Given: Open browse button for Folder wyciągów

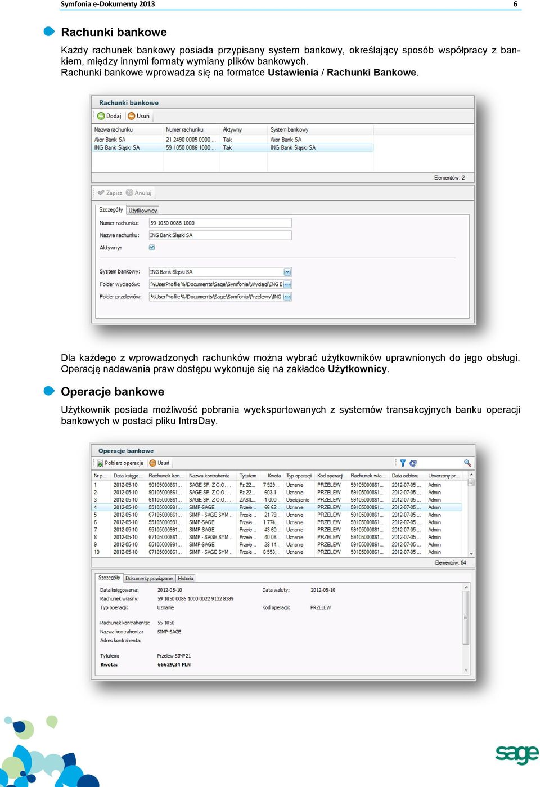Looking at the screenshot, I should point(287,284).
